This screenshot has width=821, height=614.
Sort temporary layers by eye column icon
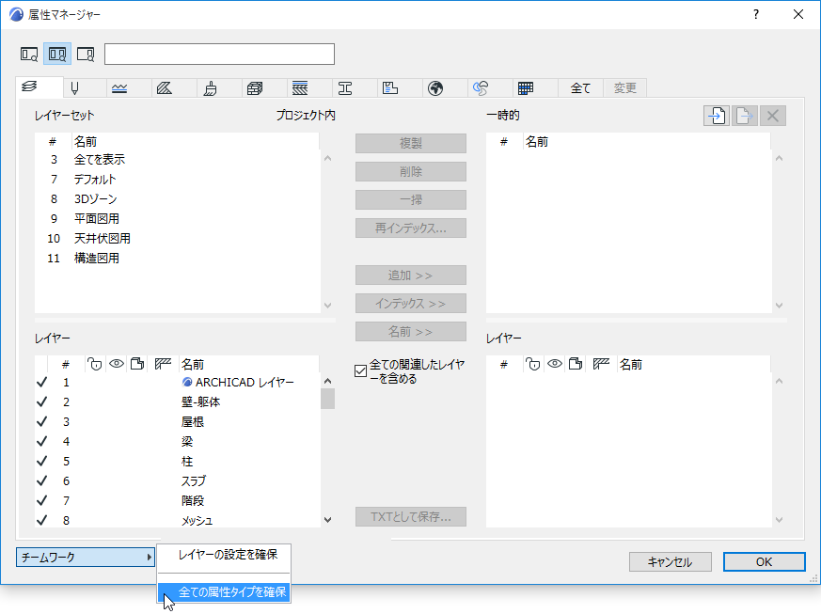coord(555,364)
